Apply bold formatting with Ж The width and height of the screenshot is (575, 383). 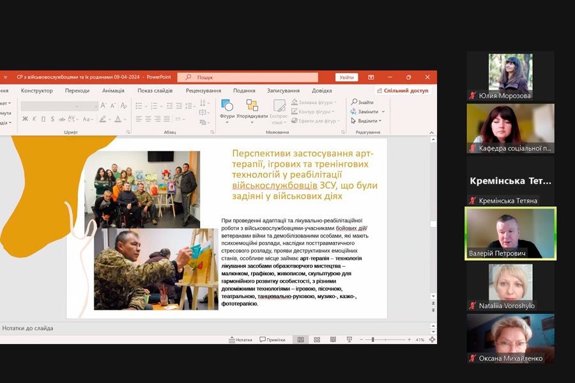[25, 119]
